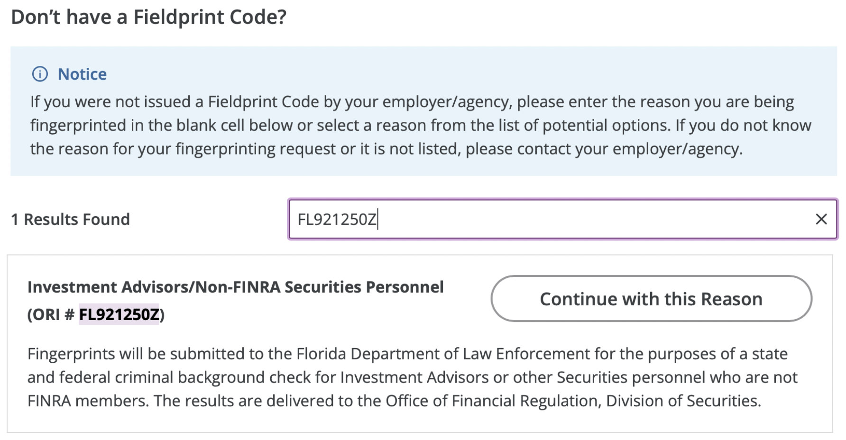This screenshot has height=440, width=846.
Task: Focus the reason search box containing FL921250Z
Action: pos(562,219)
